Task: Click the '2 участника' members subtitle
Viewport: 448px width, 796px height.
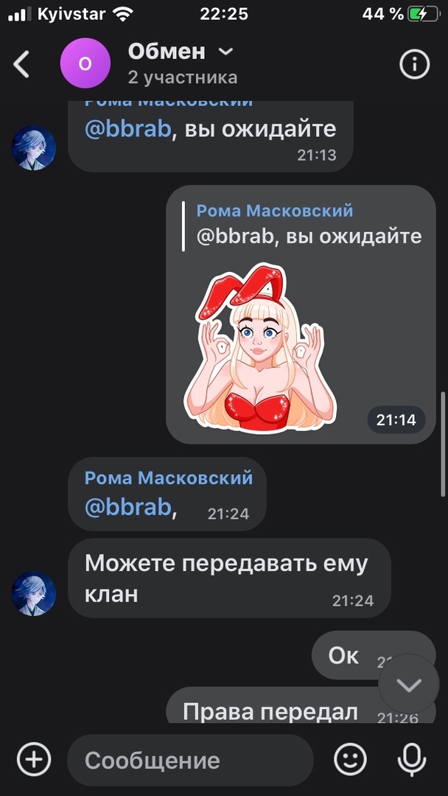Action: (x=183, y=77)
